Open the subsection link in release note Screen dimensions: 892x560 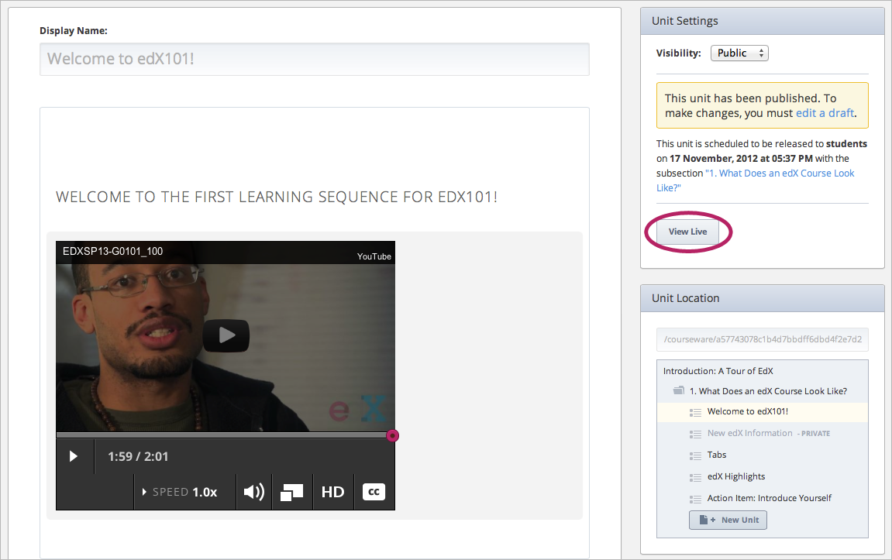tap(779, 173)
